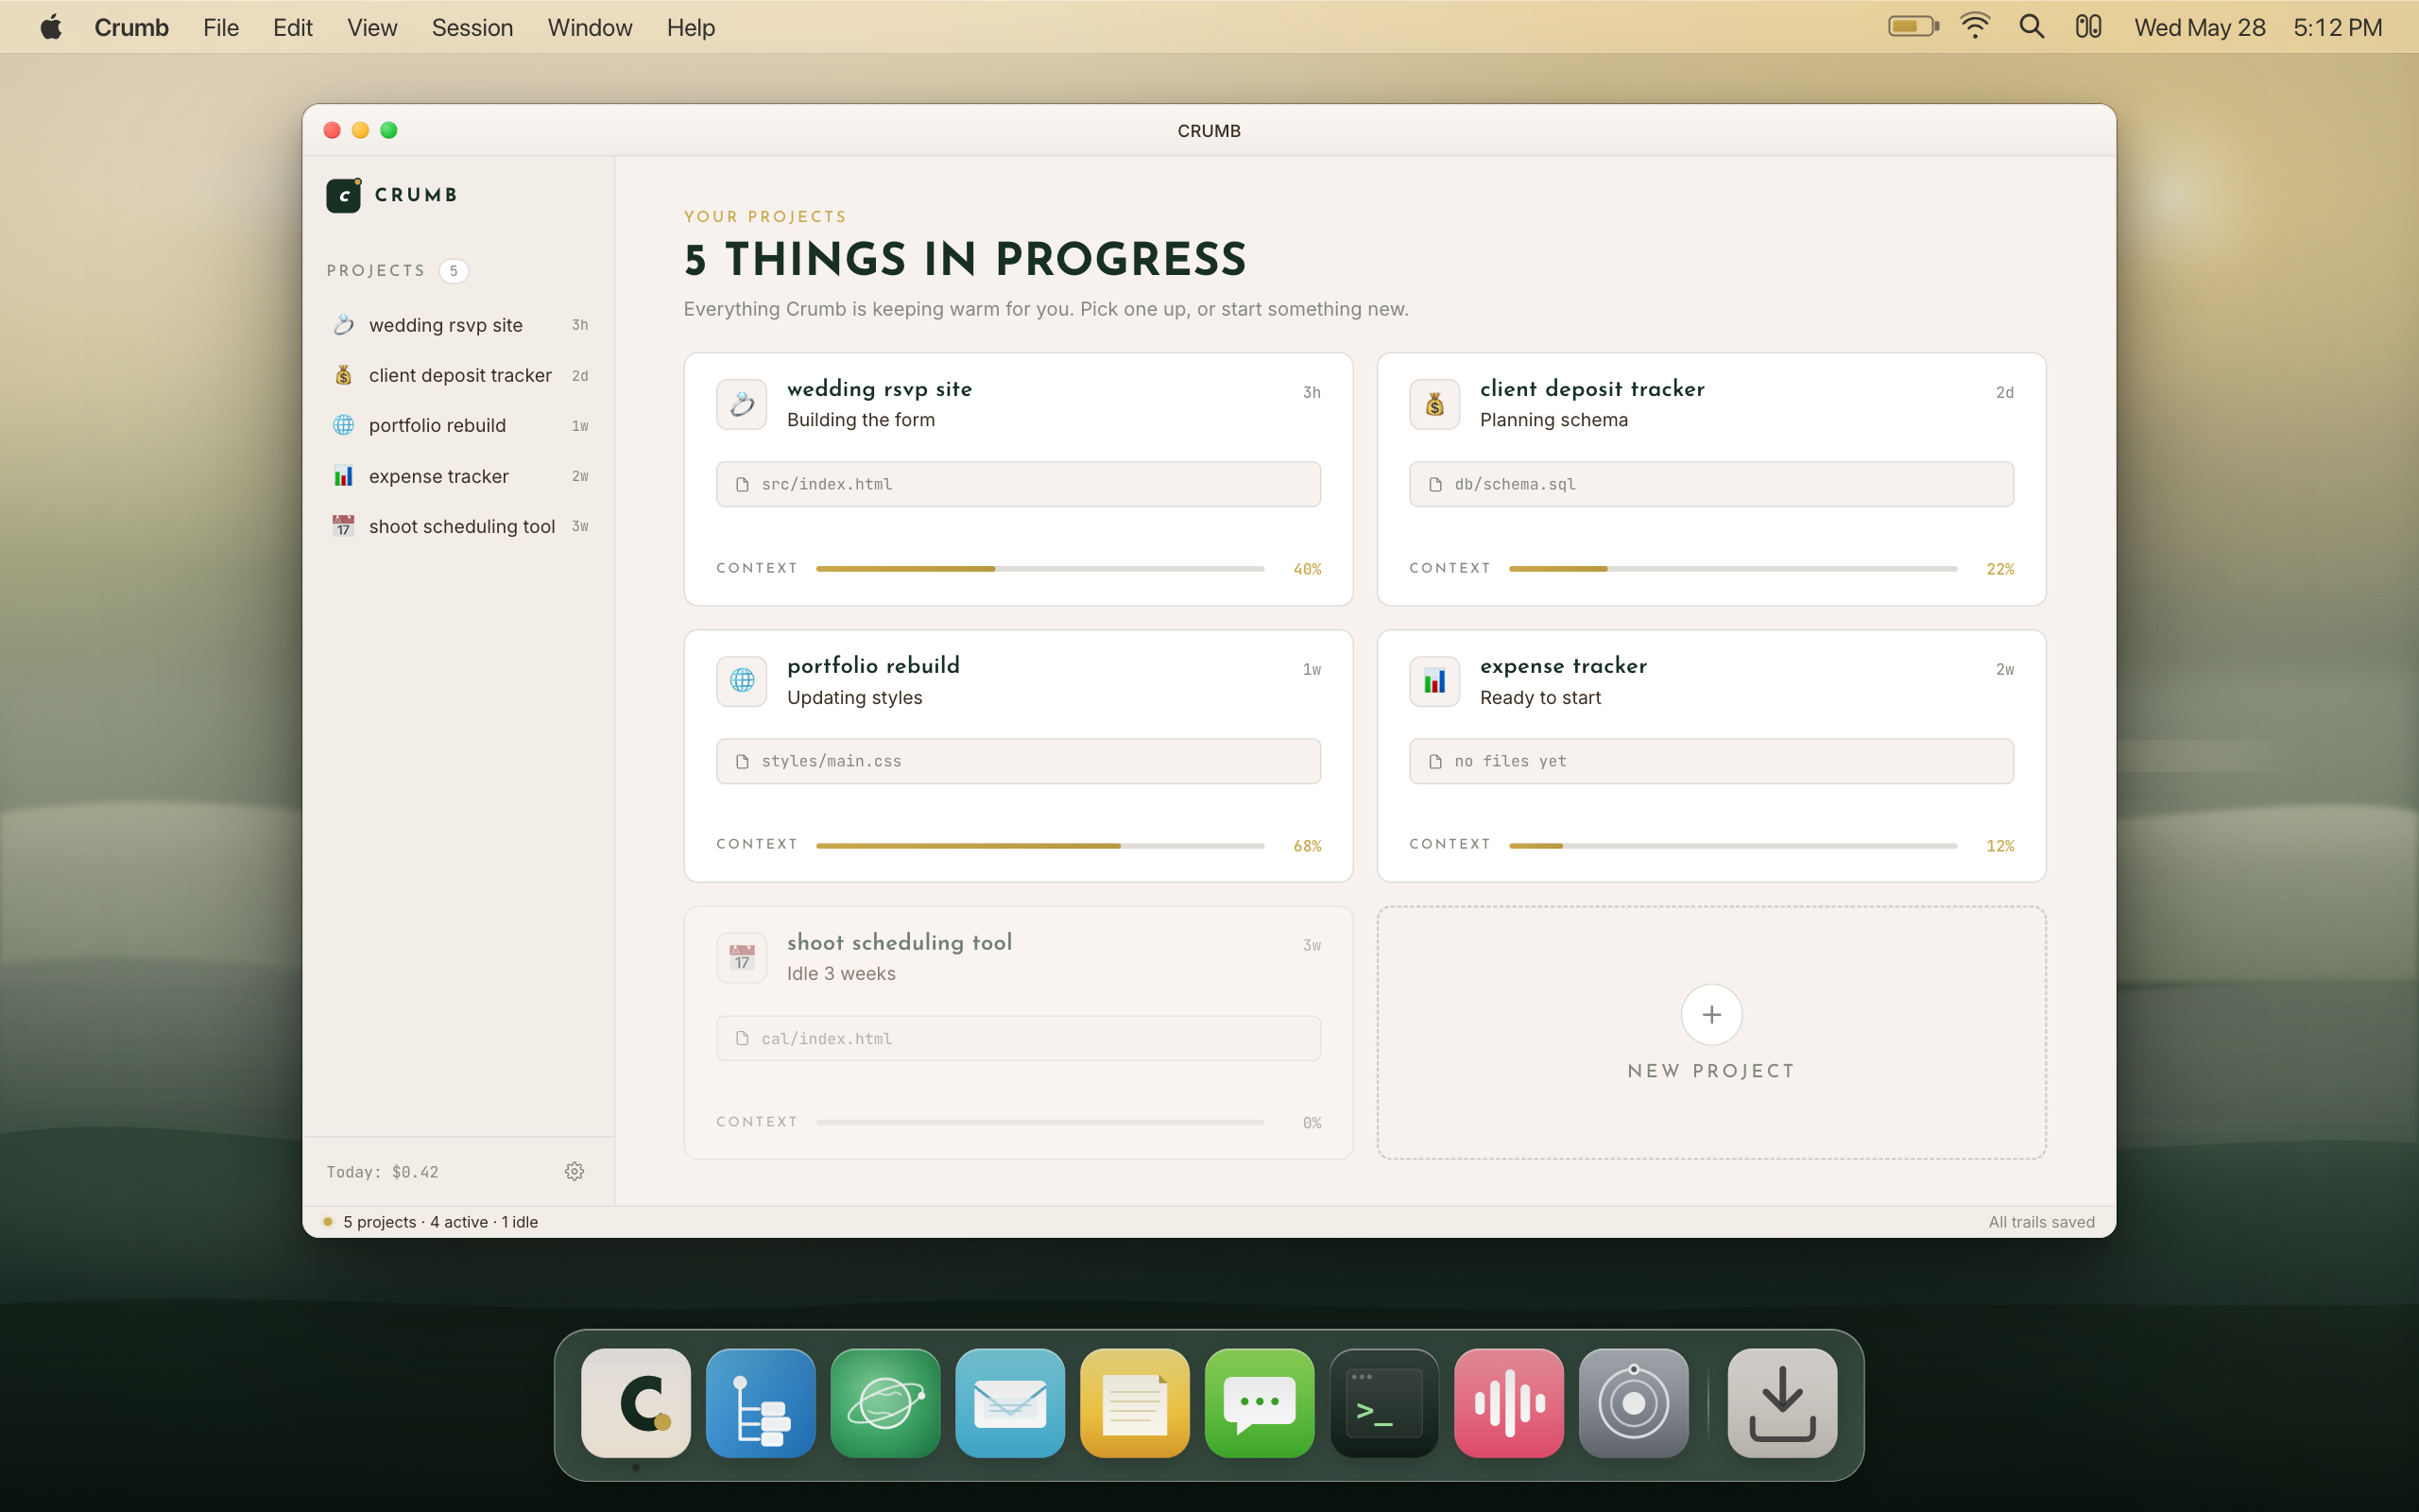Click the db/schema.sql file field

[1711, 484]
